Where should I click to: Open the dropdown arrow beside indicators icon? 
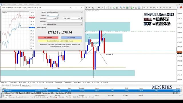(x=133, y=8)
